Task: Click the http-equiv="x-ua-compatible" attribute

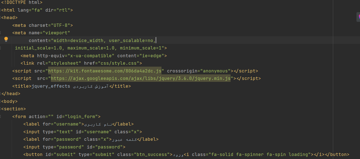Action: 76,56
